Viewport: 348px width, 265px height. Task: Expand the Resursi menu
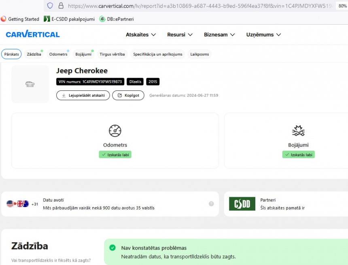click(180, 35)
